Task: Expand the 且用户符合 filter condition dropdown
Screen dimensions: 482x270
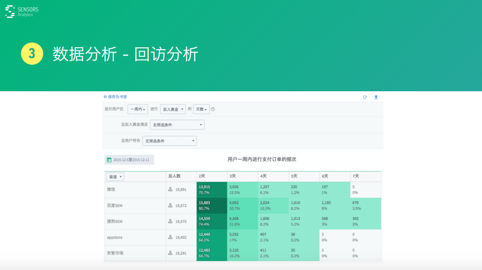Action: 170,141
